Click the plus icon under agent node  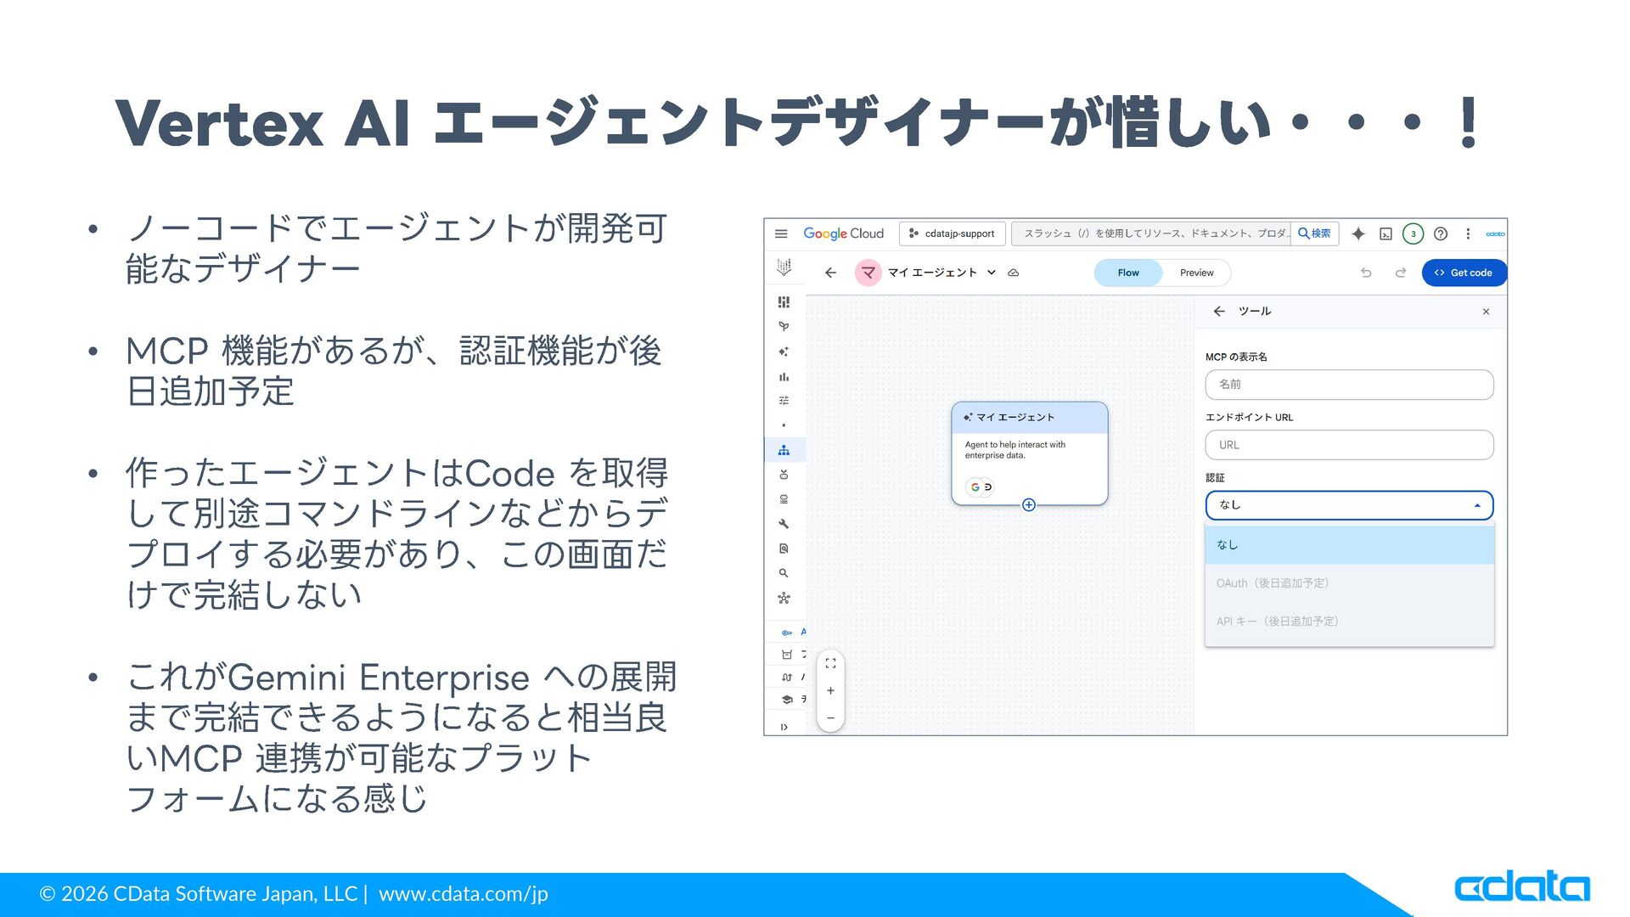click(1029, 505)
